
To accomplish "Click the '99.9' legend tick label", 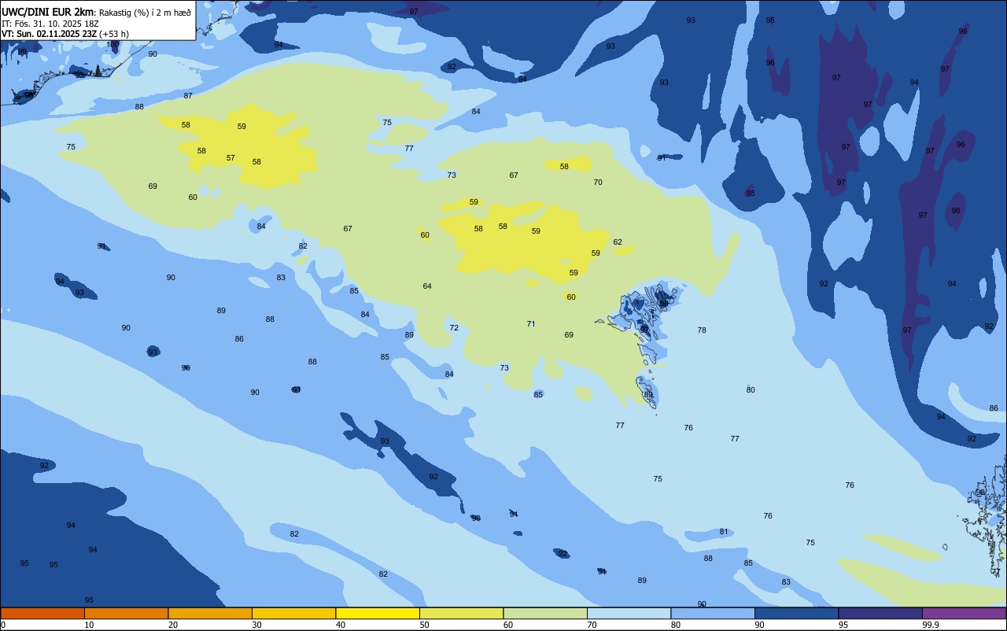I will point(931,625).
